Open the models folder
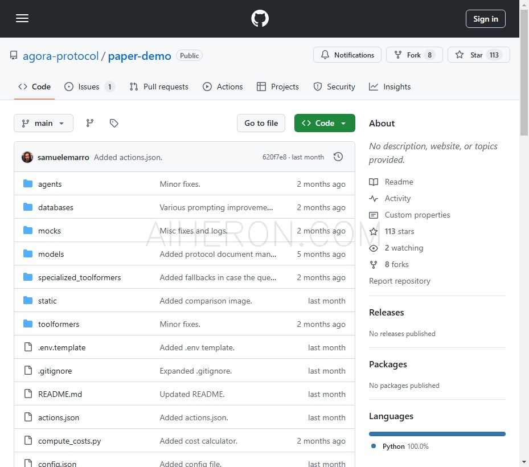Image resolution: width=529 pixels, height=467 pixels. click(51, 254)
